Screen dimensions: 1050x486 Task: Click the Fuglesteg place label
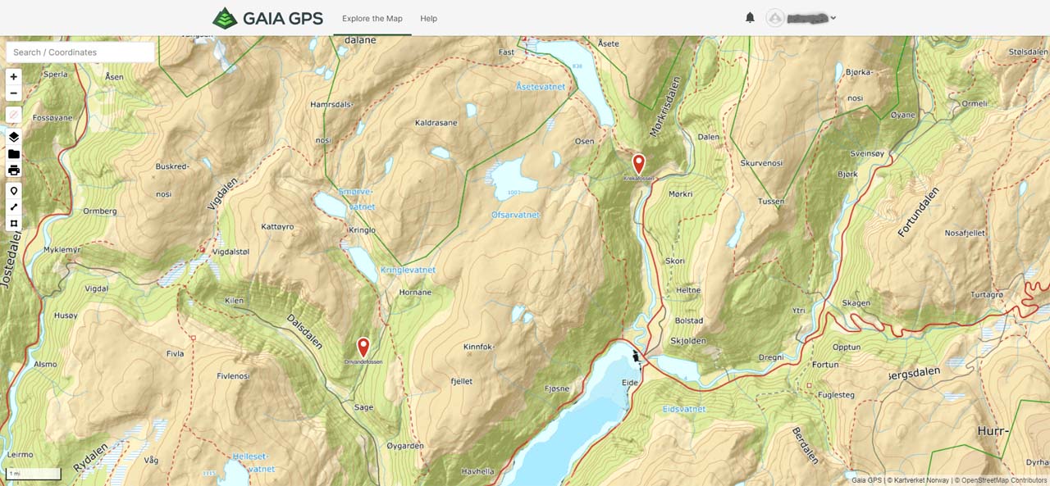click(837, 395)
